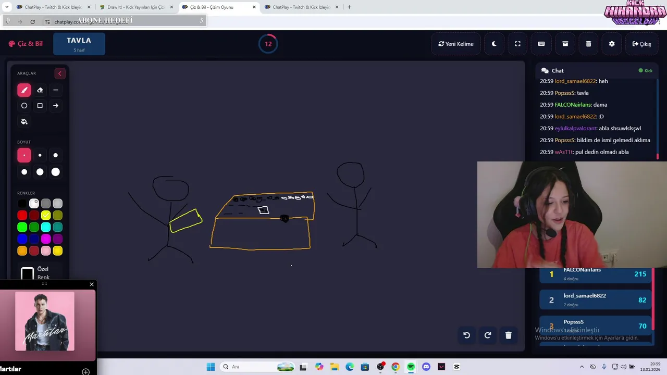Image resolution: width=667 pixels, height=375 pixels.
Task: Pick the white color swatch
Action: (34, 204)
